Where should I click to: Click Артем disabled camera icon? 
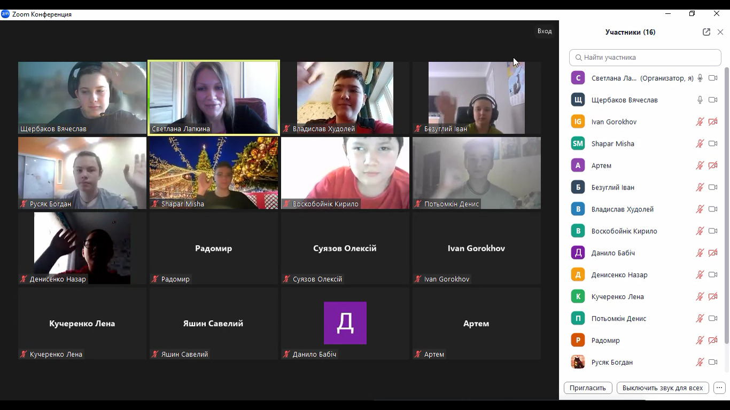[x=713, y=165]
